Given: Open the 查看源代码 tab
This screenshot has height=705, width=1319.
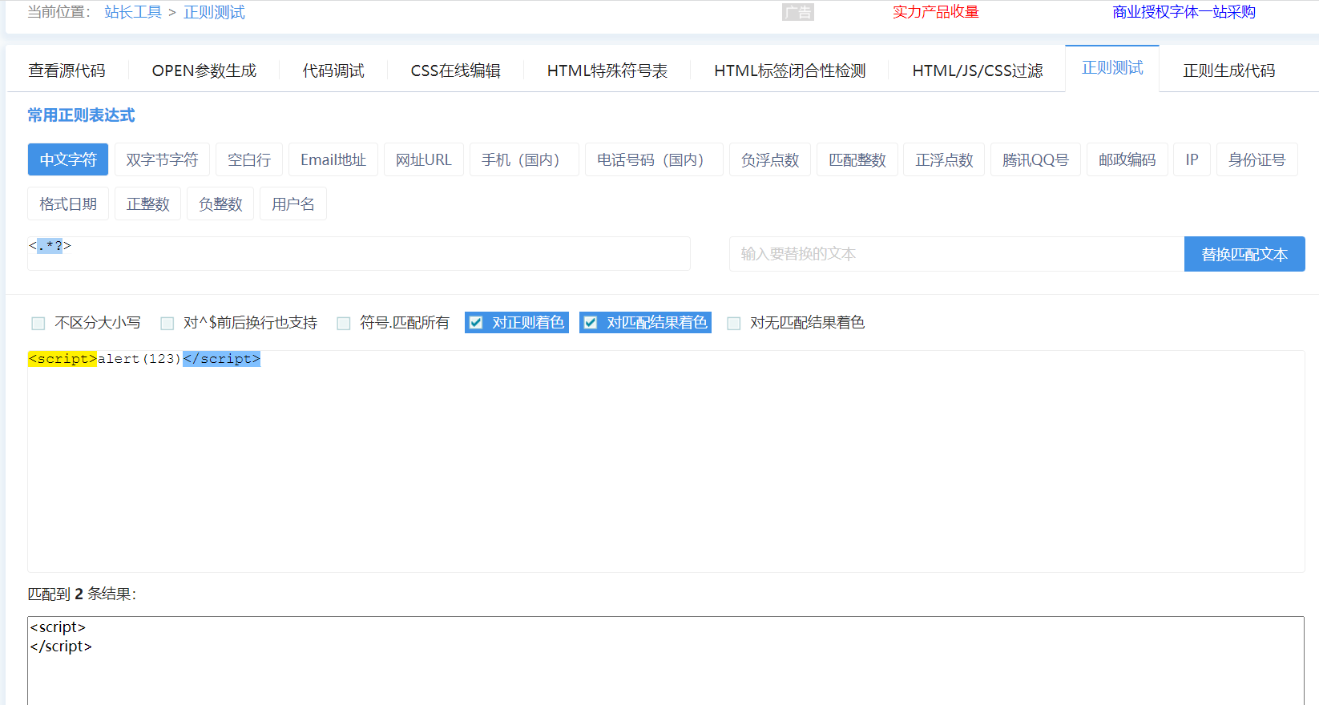Looking at the screenshot, I should click(67, 70).
